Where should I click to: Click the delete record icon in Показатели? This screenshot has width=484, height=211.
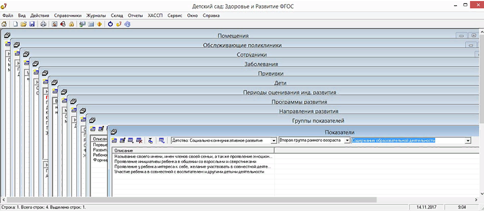point(139,140)
